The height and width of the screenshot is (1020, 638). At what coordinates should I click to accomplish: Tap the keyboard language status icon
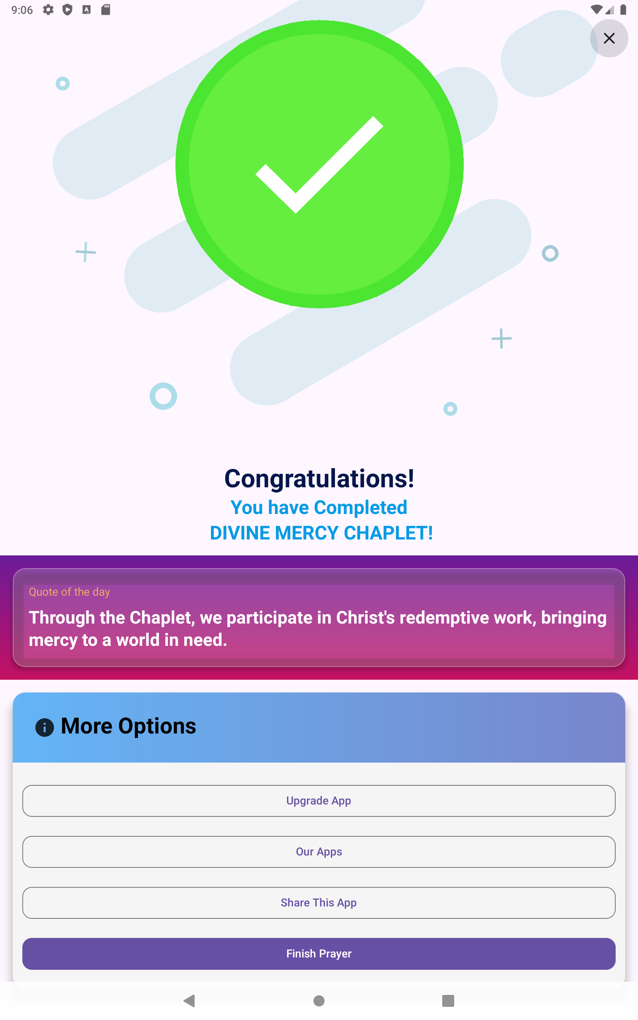[87, 10]
